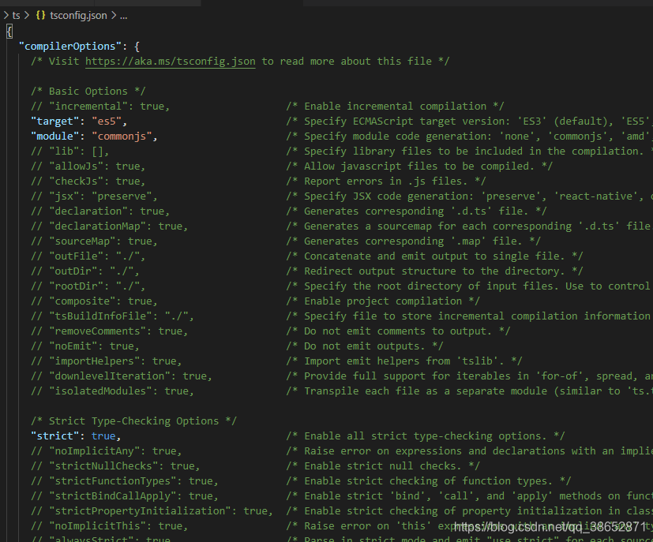Click the "commonjs" string value
653x542 pixels.
[122, 136]
